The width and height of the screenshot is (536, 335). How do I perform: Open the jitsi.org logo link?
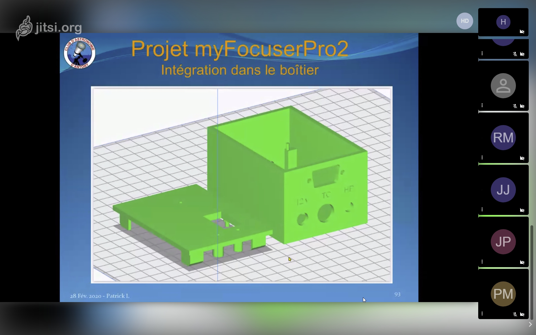pos(49,28)
